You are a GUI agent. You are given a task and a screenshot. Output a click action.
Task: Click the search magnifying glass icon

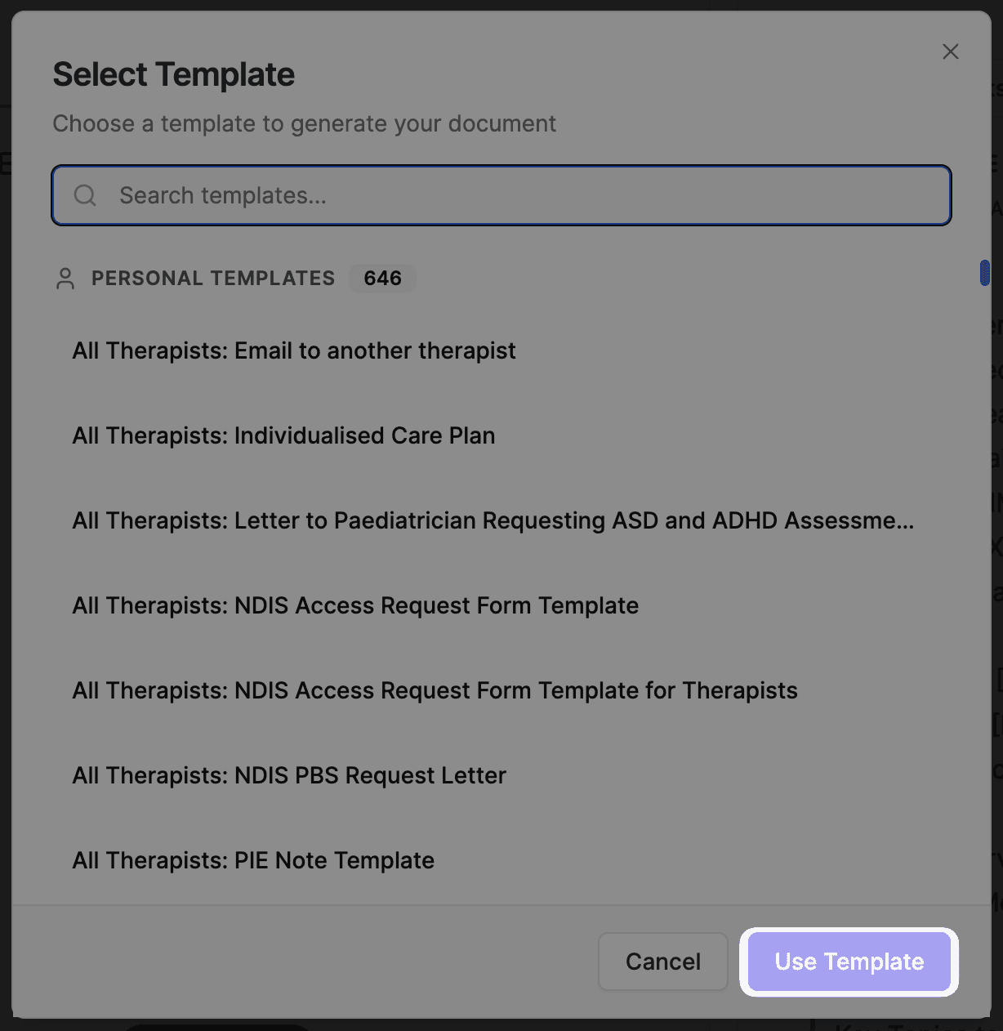pyautogui.click(x=85, y=195)
